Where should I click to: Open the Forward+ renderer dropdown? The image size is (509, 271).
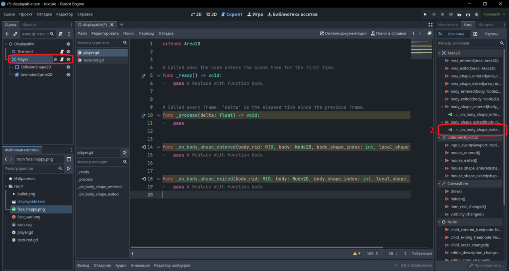[494, 14]
